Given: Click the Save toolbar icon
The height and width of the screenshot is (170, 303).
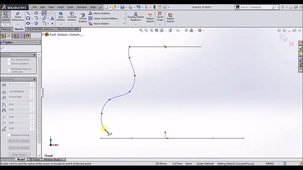Looking at the screenshot, I should (122, 7).
